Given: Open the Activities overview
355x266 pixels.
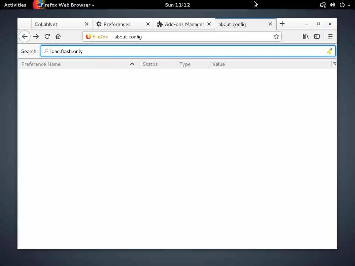Looking at the screenshot, I should point(15,5).
